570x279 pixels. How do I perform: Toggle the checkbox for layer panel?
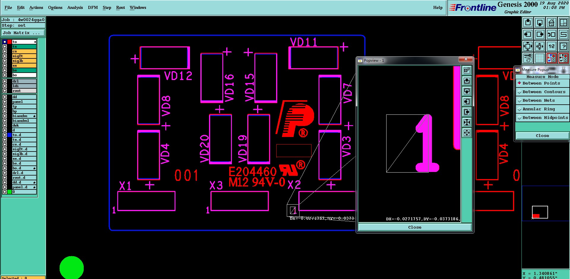pos(5,102)
